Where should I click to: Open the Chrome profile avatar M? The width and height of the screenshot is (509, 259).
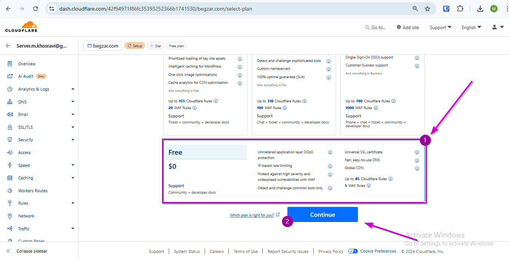click(x=494, y=9)
